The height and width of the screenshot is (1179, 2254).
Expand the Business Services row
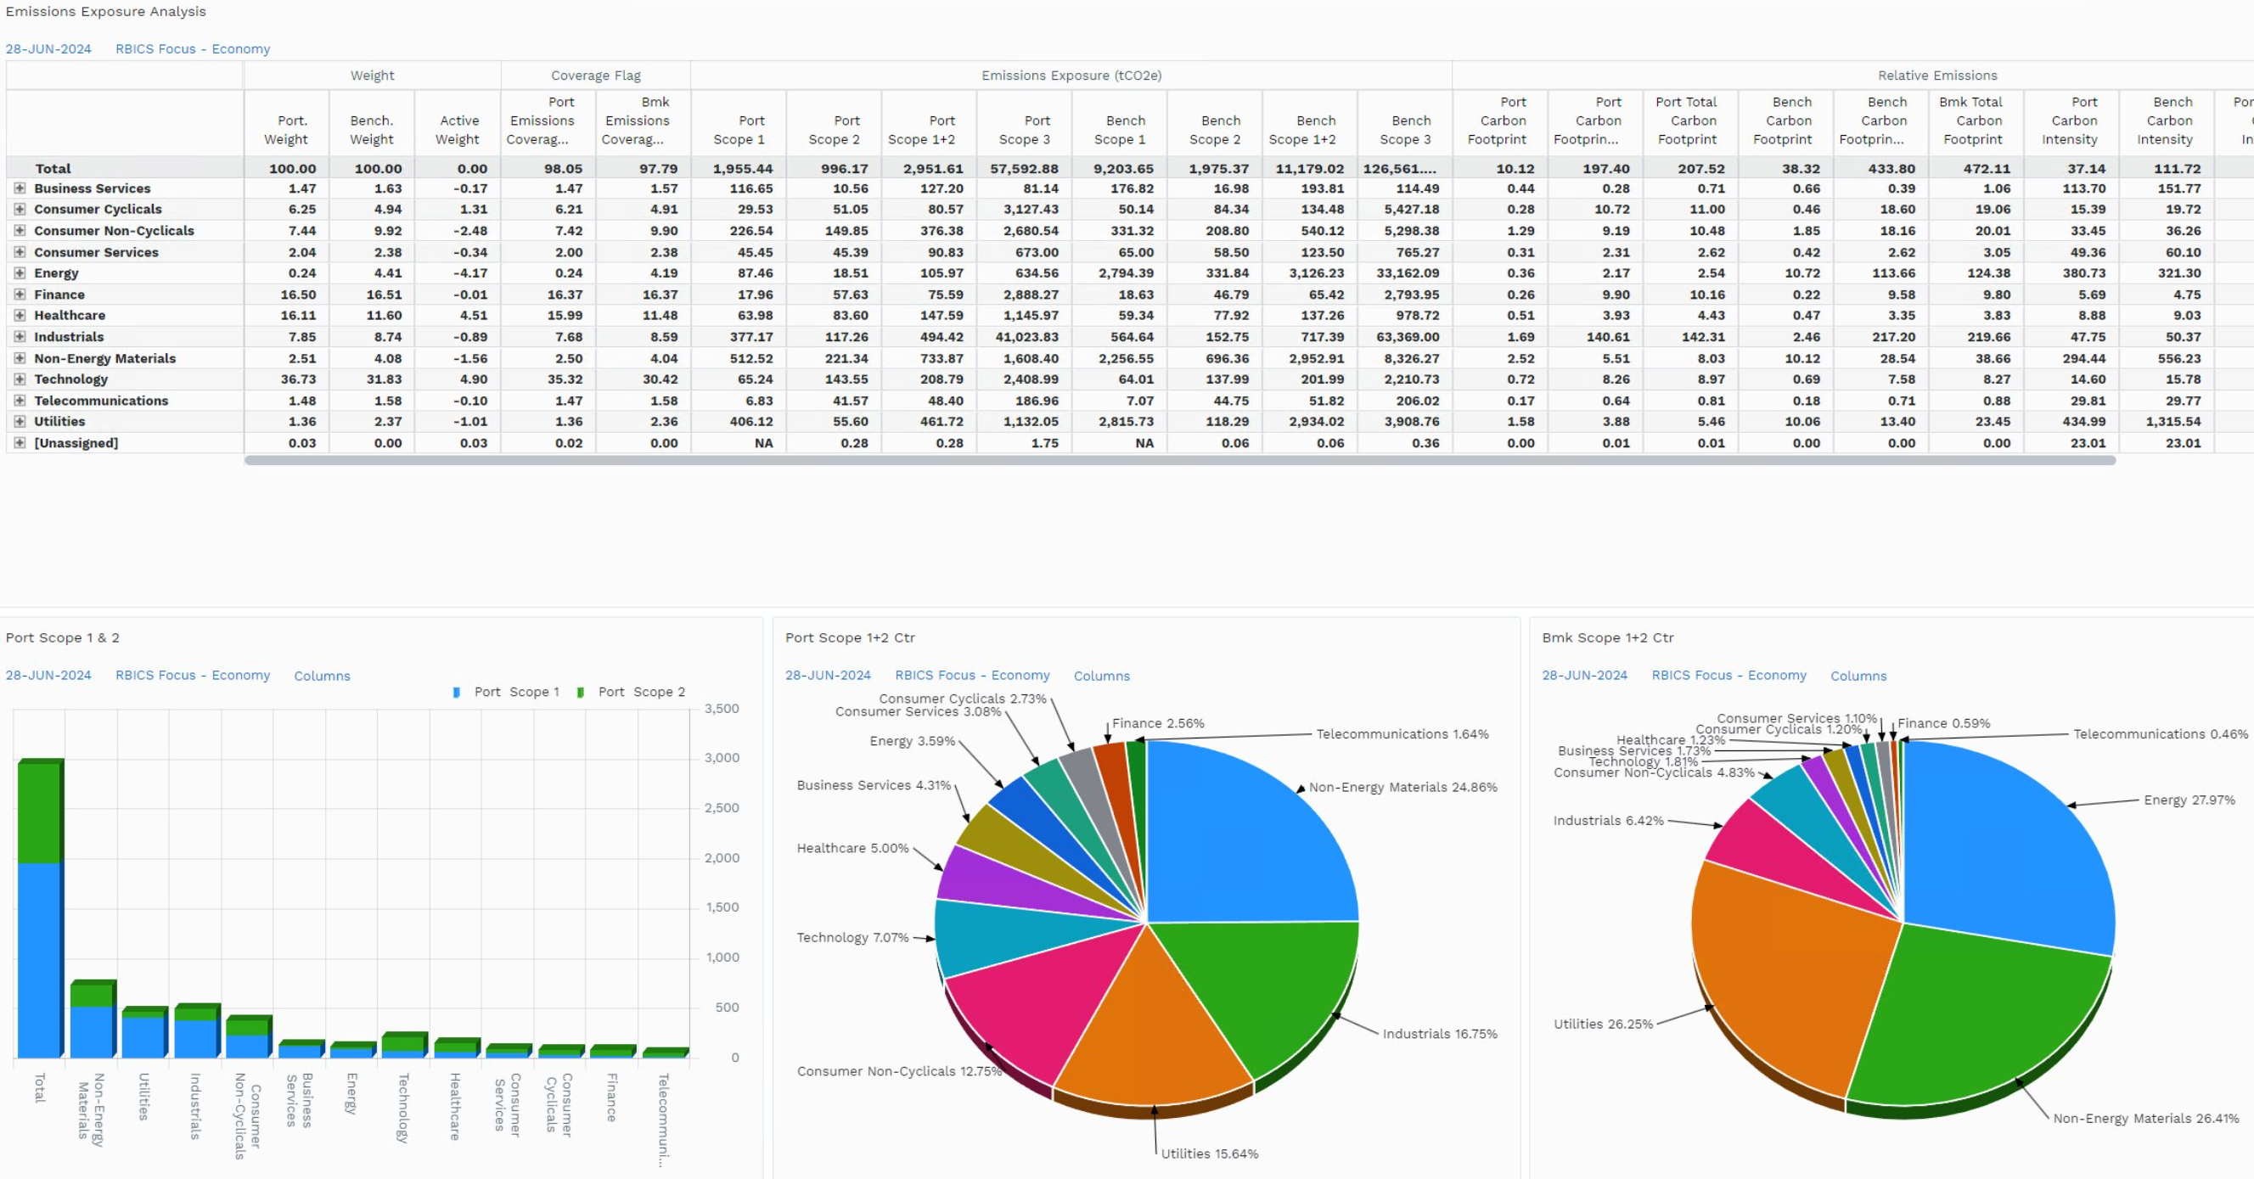point(20,188)
